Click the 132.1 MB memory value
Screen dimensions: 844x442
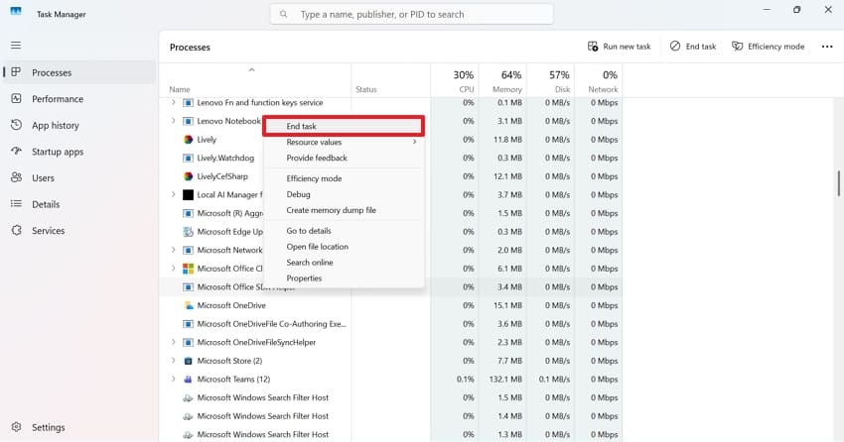click(x=505, y=380)
